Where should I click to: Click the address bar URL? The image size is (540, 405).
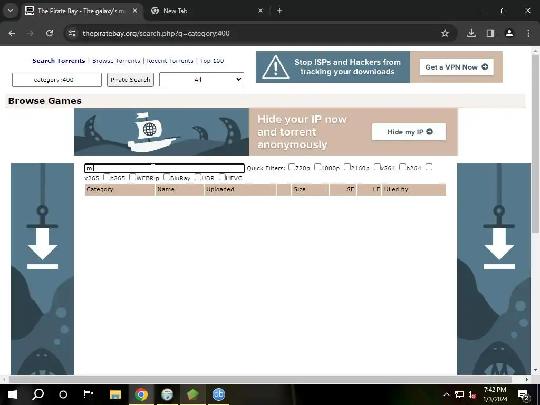click(156, 33)
